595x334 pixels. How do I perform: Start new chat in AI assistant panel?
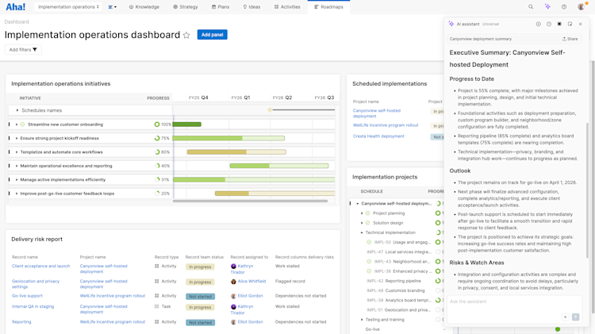click(x=538, y=24)
